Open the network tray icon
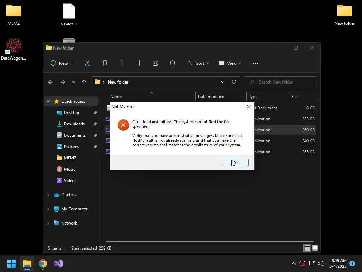Image resolution: width=362 pixels, height=272 pixels. click(312, 263)
